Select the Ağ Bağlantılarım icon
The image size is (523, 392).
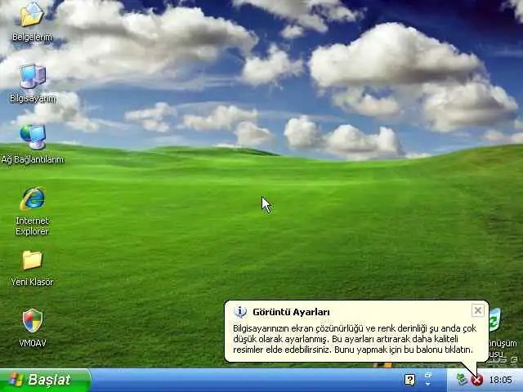(x=33, y=137)
